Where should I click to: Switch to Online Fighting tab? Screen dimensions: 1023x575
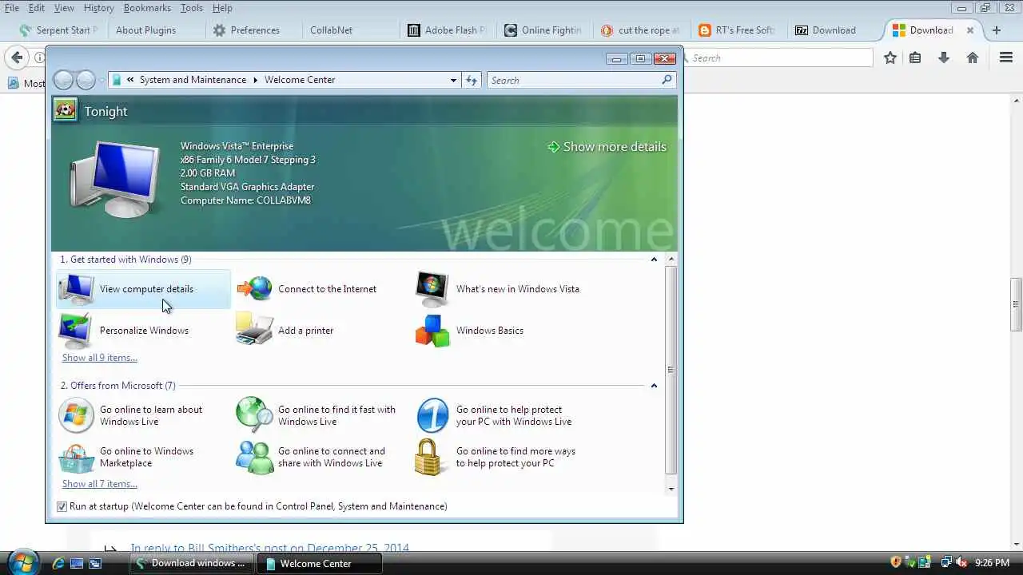543,30
